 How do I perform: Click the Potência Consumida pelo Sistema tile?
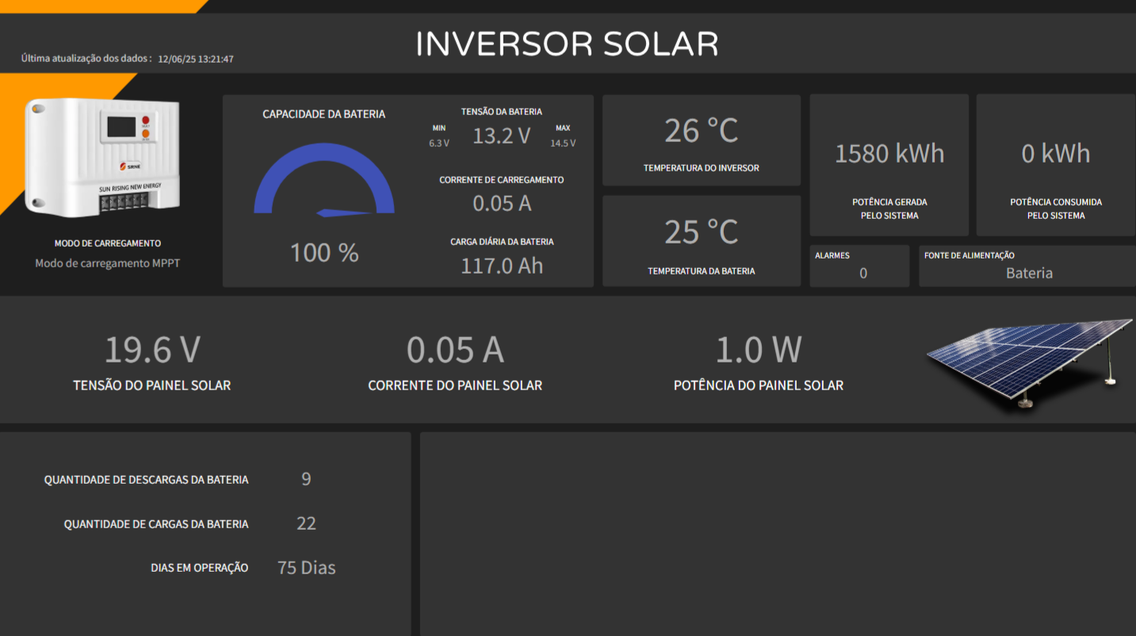pyautogui.click(x=1055, y=164)
